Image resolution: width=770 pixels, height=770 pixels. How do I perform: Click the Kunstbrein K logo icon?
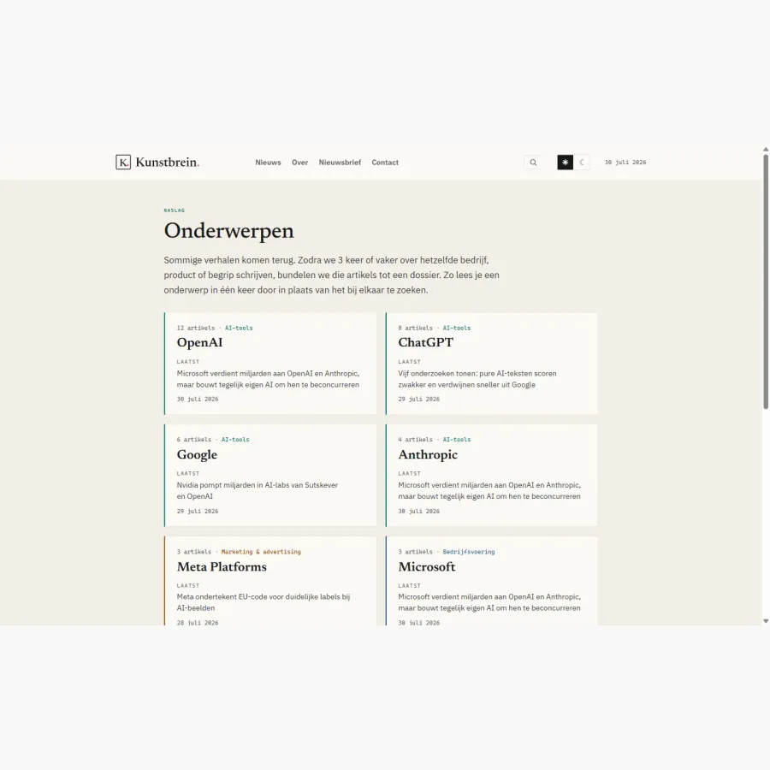pyautogui.click(x=123, y=162)
